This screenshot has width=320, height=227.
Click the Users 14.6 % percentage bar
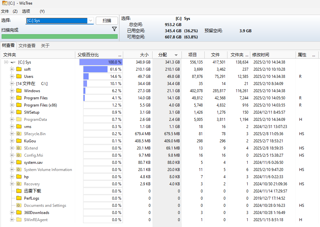tap(103, 76)
